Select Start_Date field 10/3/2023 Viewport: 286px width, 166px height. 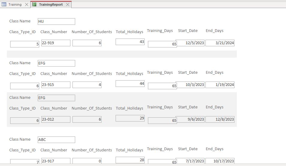click(x=190, y=85)
